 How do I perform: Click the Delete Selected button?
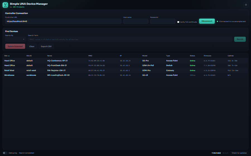pos(15,46)
